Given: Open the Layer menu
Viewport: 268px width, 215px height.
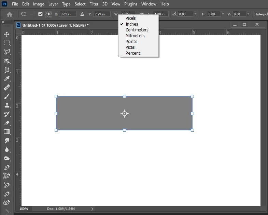Looking at the screenshot, I should point(53,4).
